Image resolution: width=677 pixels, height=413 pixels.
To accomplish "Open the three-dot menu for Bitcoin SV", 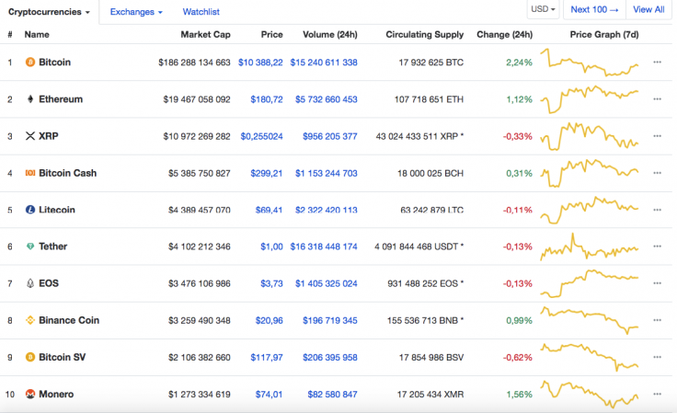I will (657, 357).
